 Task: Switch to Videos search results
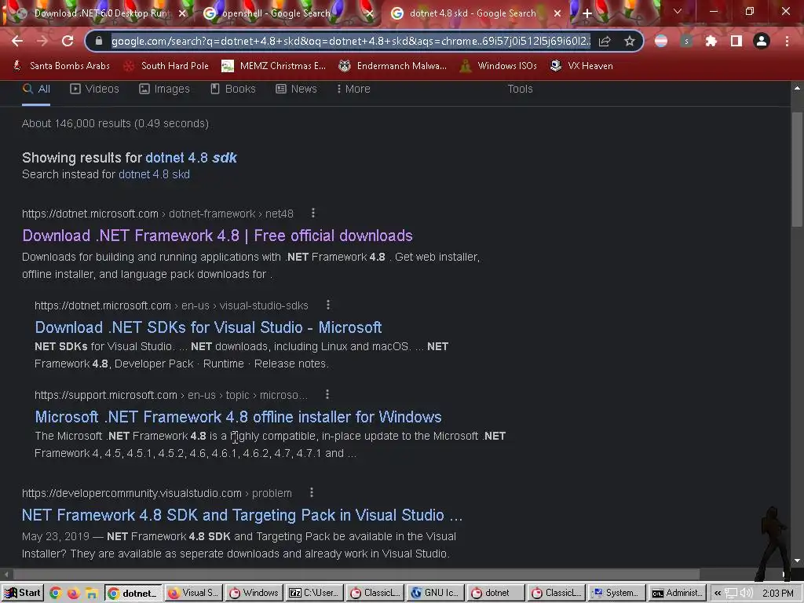94,90
